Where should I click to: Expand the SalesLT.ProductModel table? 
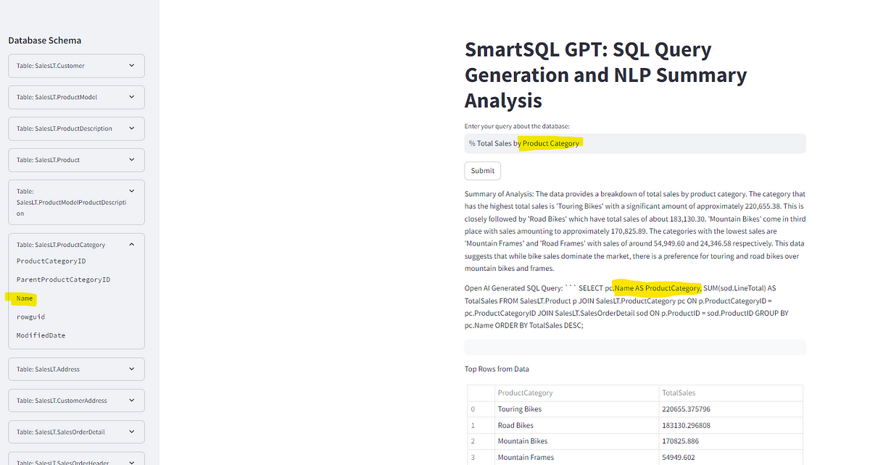pyautogui.click(x=76, y=97)
